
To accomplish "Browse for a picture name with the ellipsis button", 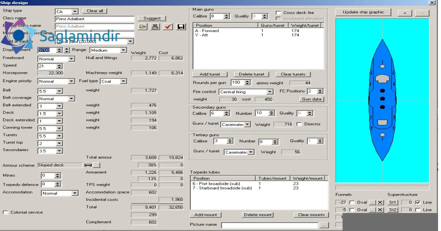I will pyautogui.click(x=324, y=225).
